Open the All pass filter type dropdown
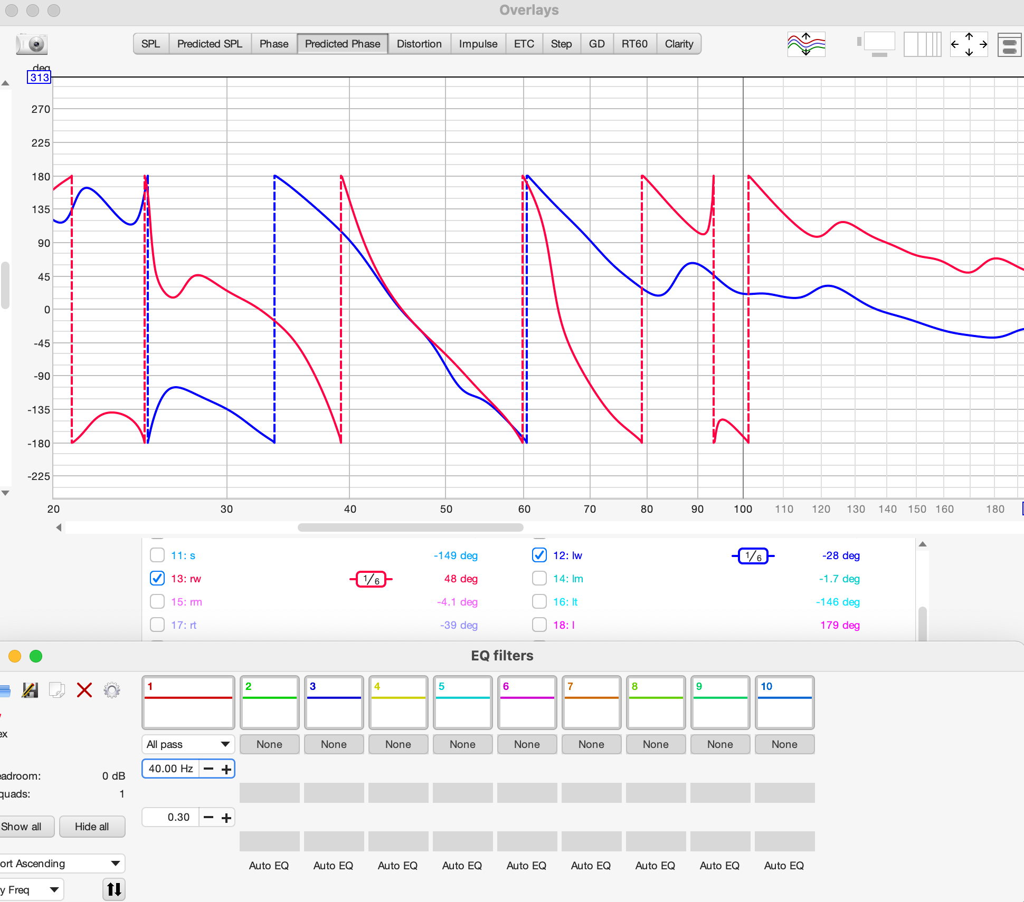 coord(188,744)
